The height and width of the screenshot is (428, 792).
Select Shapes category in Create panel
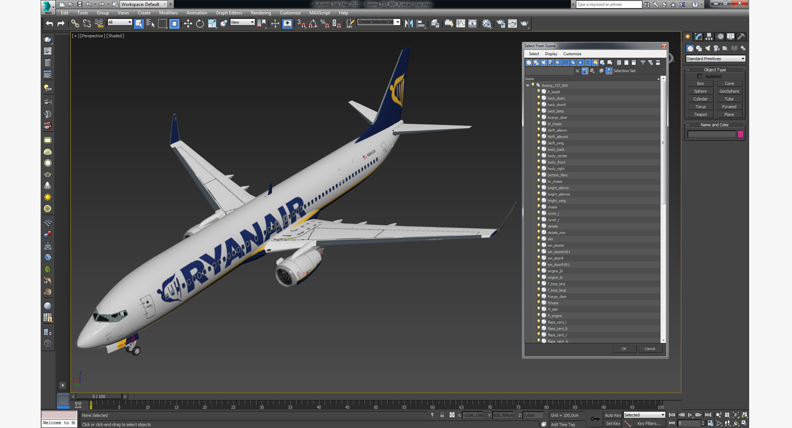699,48
